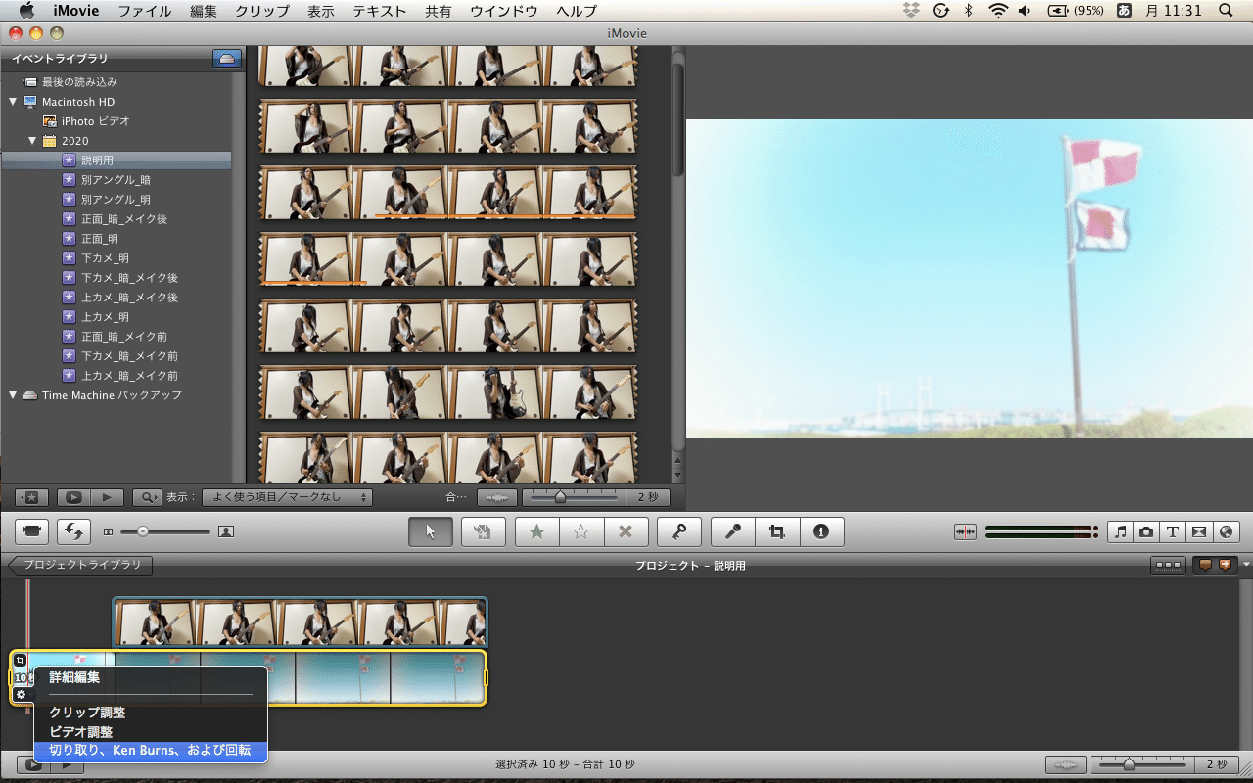Choose 切り取り、Ken Burns、および回転 from popup
The width and height of the screenshot is (1253, 783).
click(x=150, y=751)
